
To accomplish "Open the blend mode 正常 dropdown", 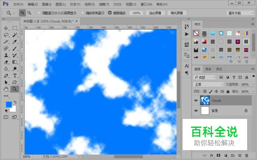I will (208, 84).
